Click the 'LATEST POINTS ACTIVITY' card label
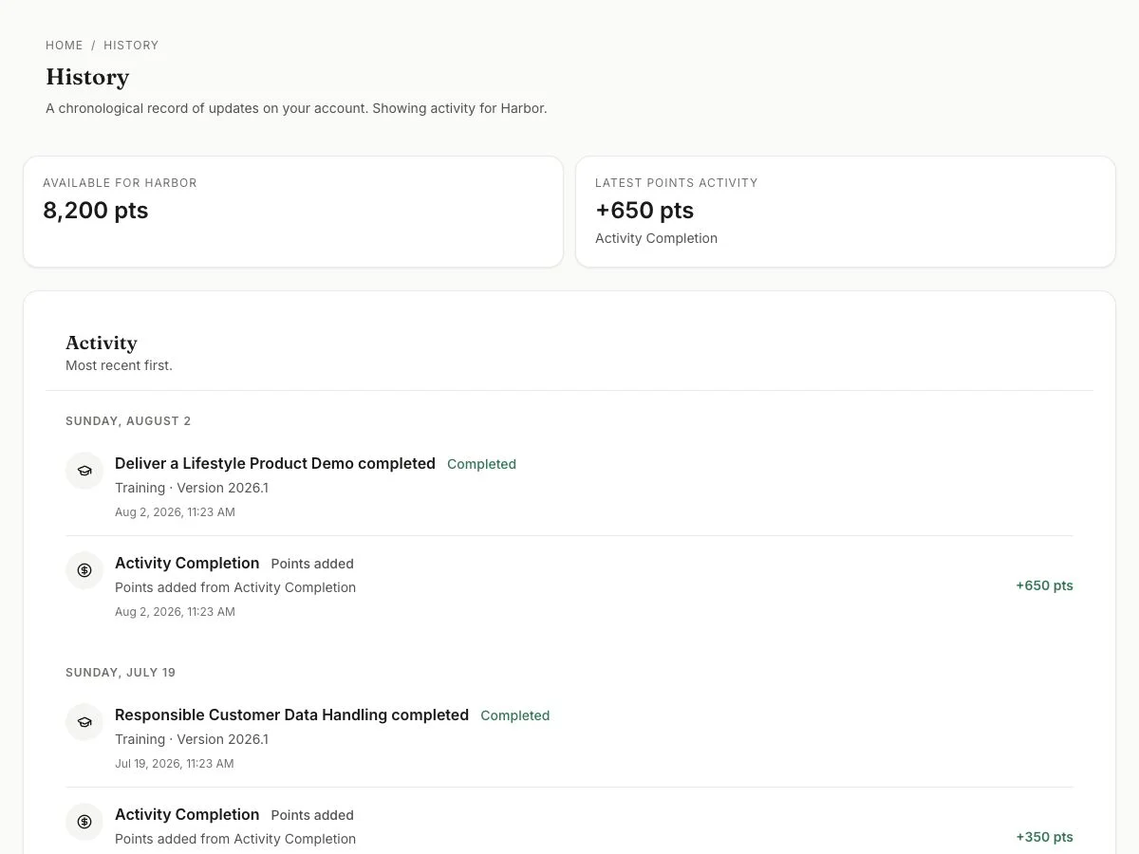The width and height of the screenshot is (1139, 854). click(x=677, y=183)
